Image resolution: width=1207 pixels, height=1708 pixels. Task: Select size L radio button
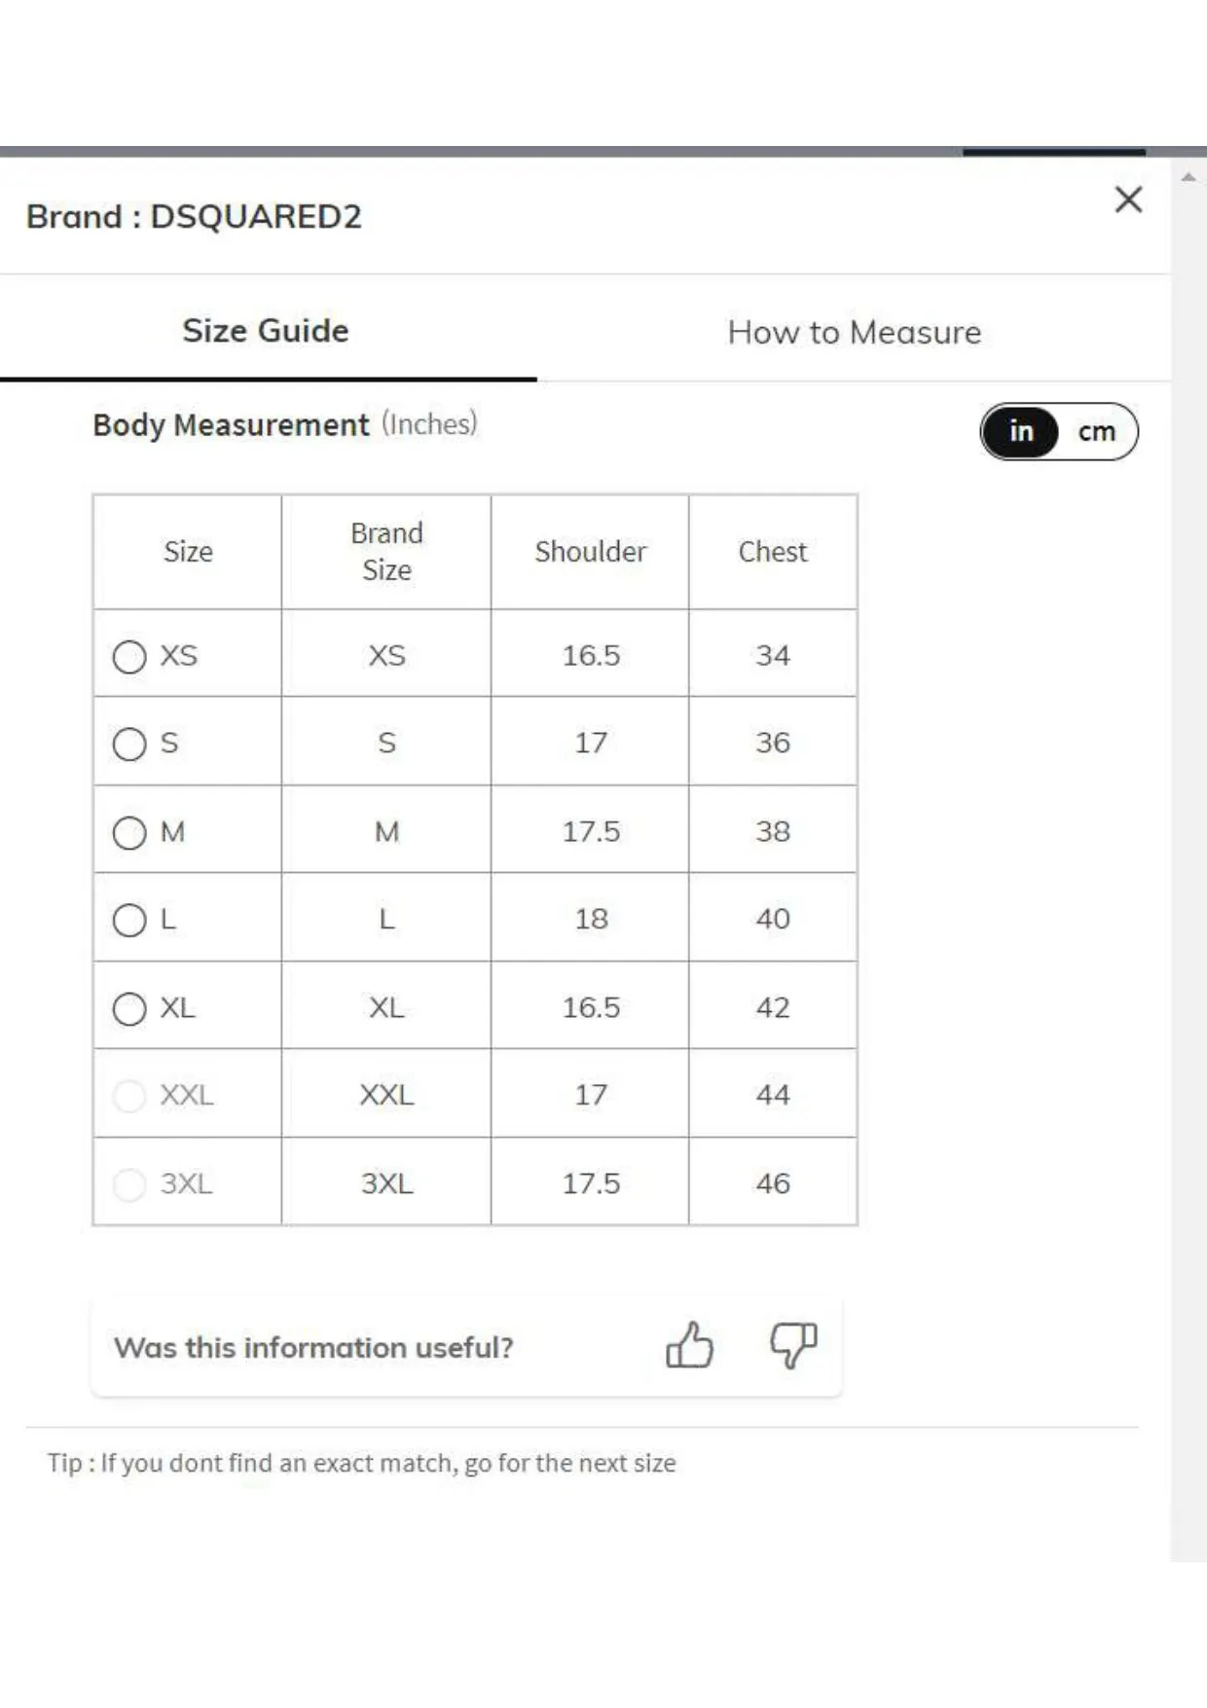point(129,920)
